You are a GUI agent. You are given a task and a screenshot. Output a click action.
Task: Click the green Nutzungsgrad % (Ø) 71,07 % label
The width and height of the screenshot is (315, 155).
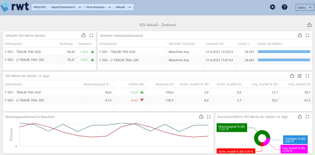232,128
